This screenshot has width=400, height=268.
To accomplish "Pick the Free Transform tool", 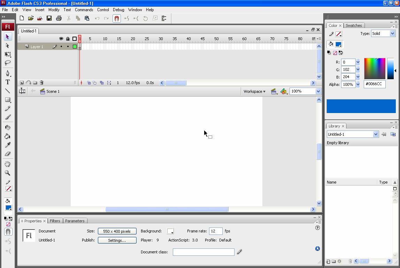I will (7, 54).
